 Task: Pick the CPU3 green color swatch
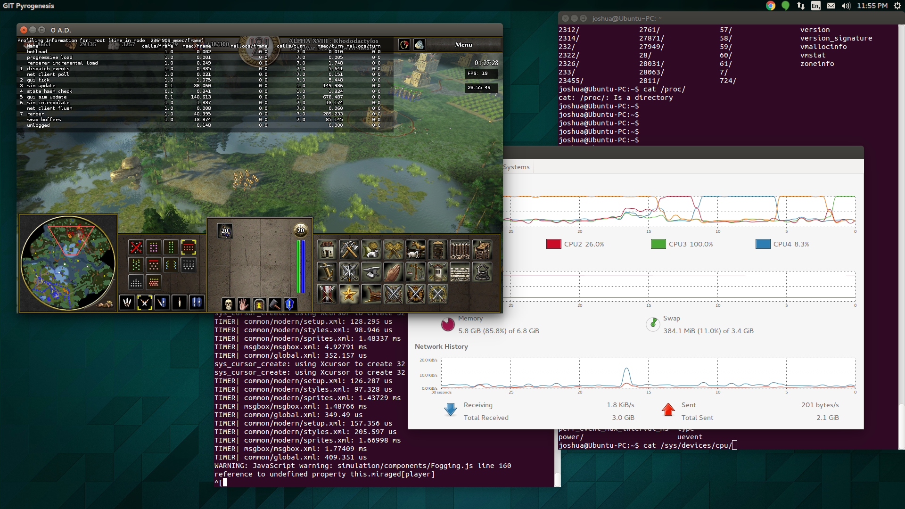coord(658,244)
